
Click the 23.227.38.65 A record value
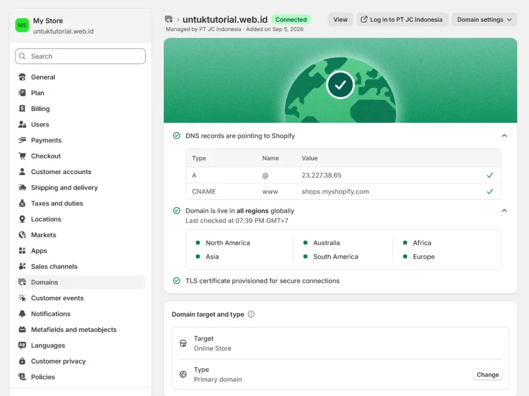coord(321,176)
